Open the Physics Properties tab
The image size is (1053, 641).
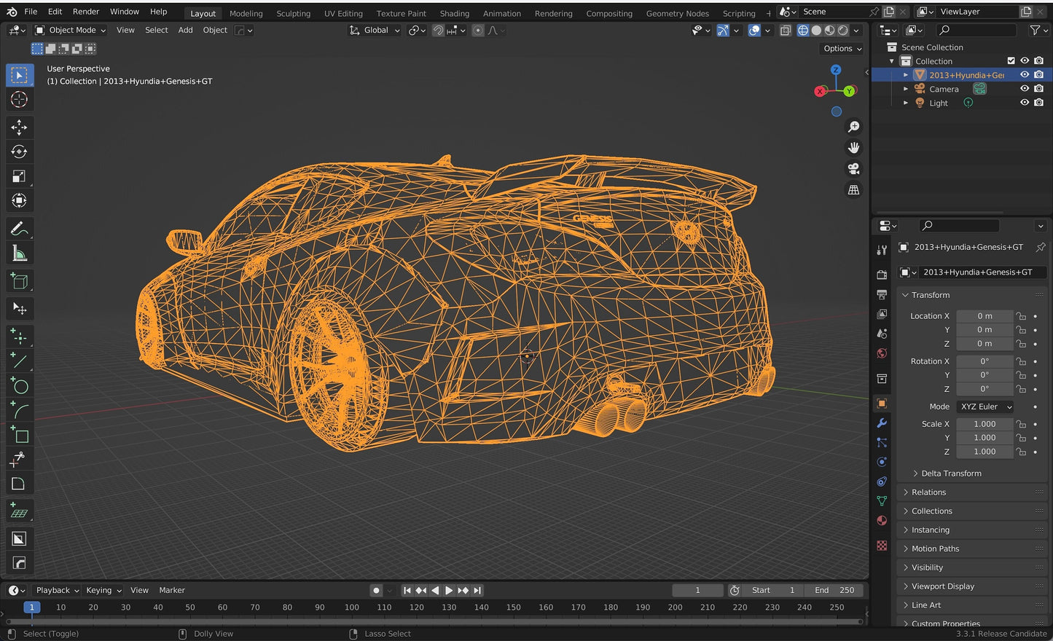point(882,462)
